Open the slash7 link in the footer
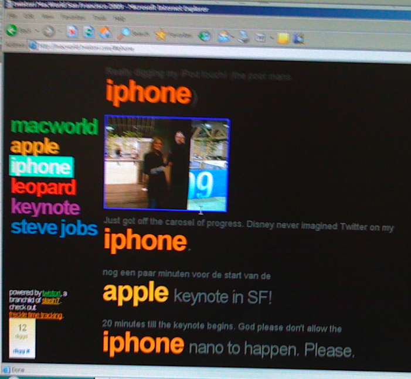Screen dimensions: 411x379 pos(50,301)
